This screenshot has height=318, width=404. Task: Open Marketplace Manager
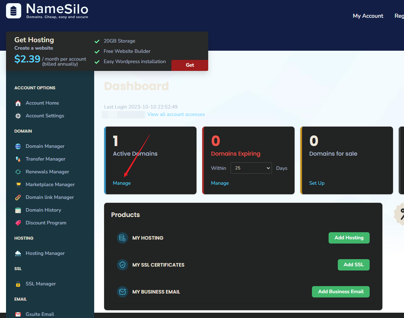[50, 184]
